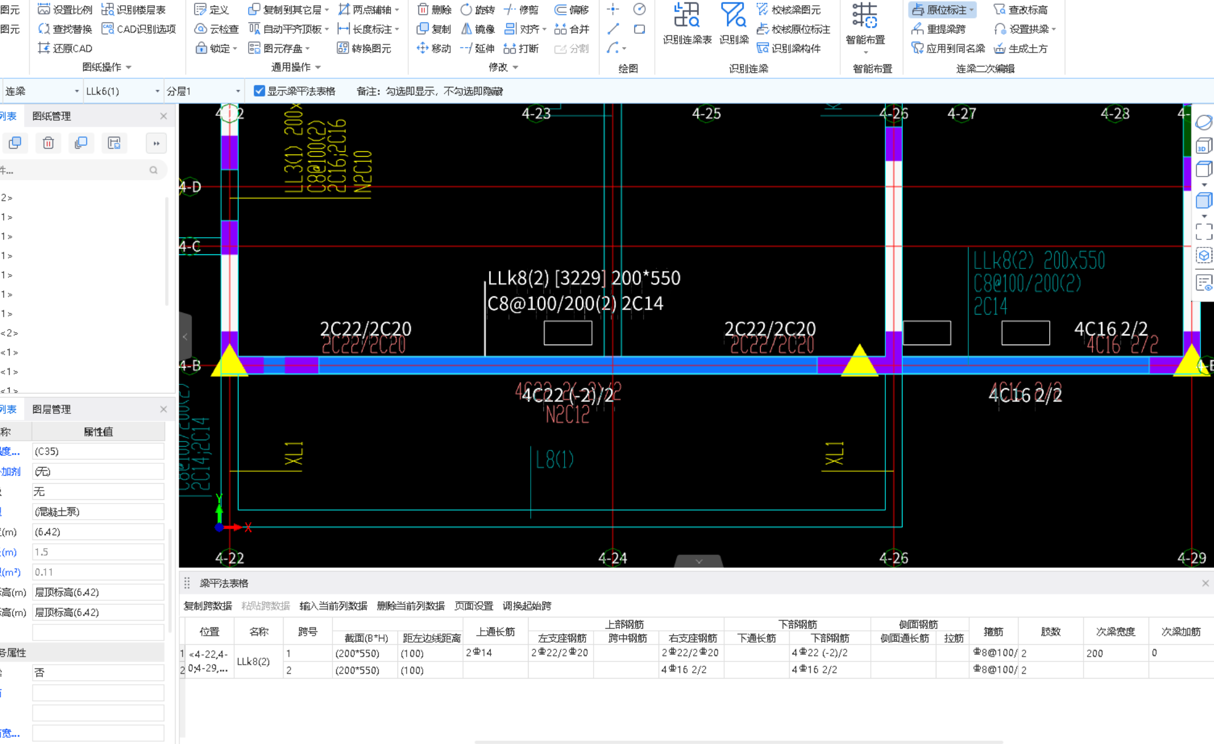Viewport: 1214px width, 744px height.
Task: Click the trash icon in 图纸管理 panel
Action: click(x=48, y=143)
